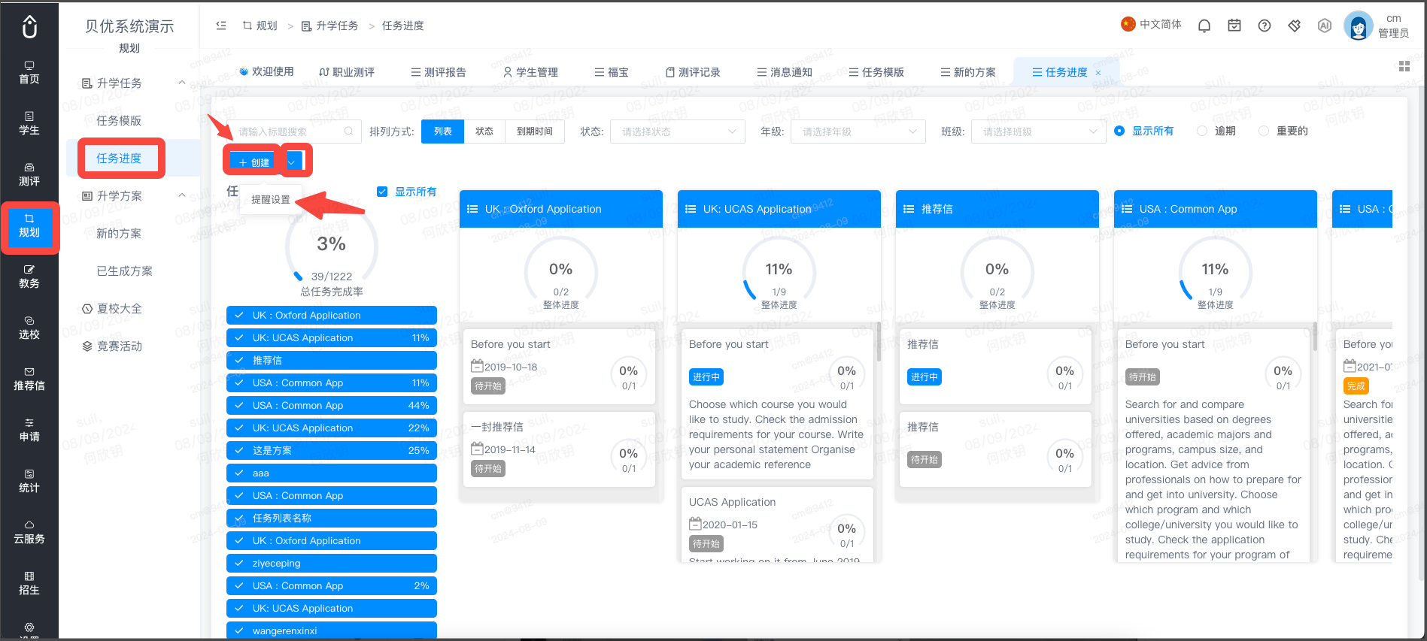
Task: Open the 测评 sidebar icon
Action: [x=29, y=174]
